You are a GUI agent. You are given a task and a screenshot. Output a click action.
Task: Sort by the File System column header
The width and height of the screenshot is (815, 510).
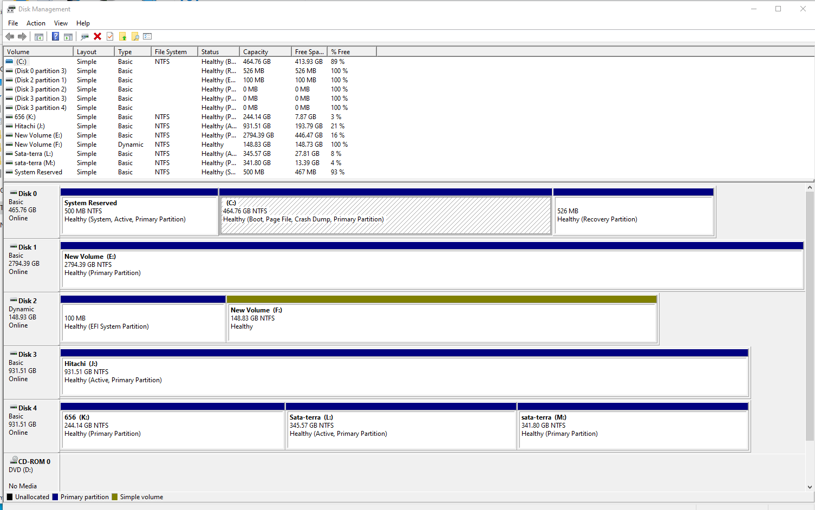(x=174, y=52)
